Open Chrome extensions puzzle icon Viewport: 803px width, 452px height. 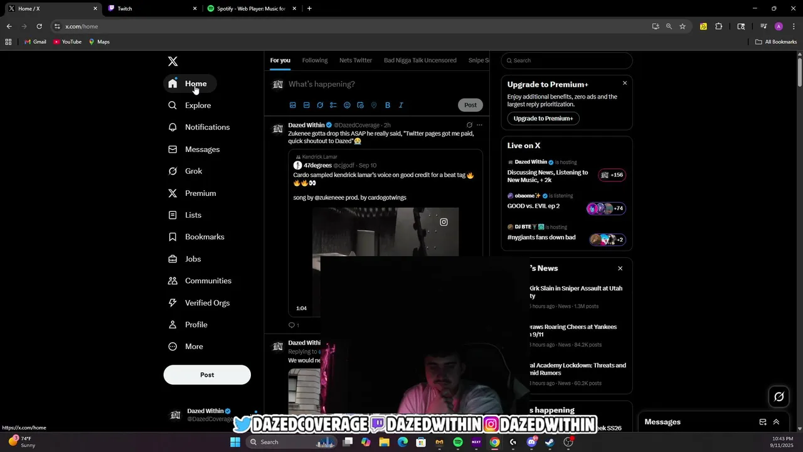click(x=719, y=26)
